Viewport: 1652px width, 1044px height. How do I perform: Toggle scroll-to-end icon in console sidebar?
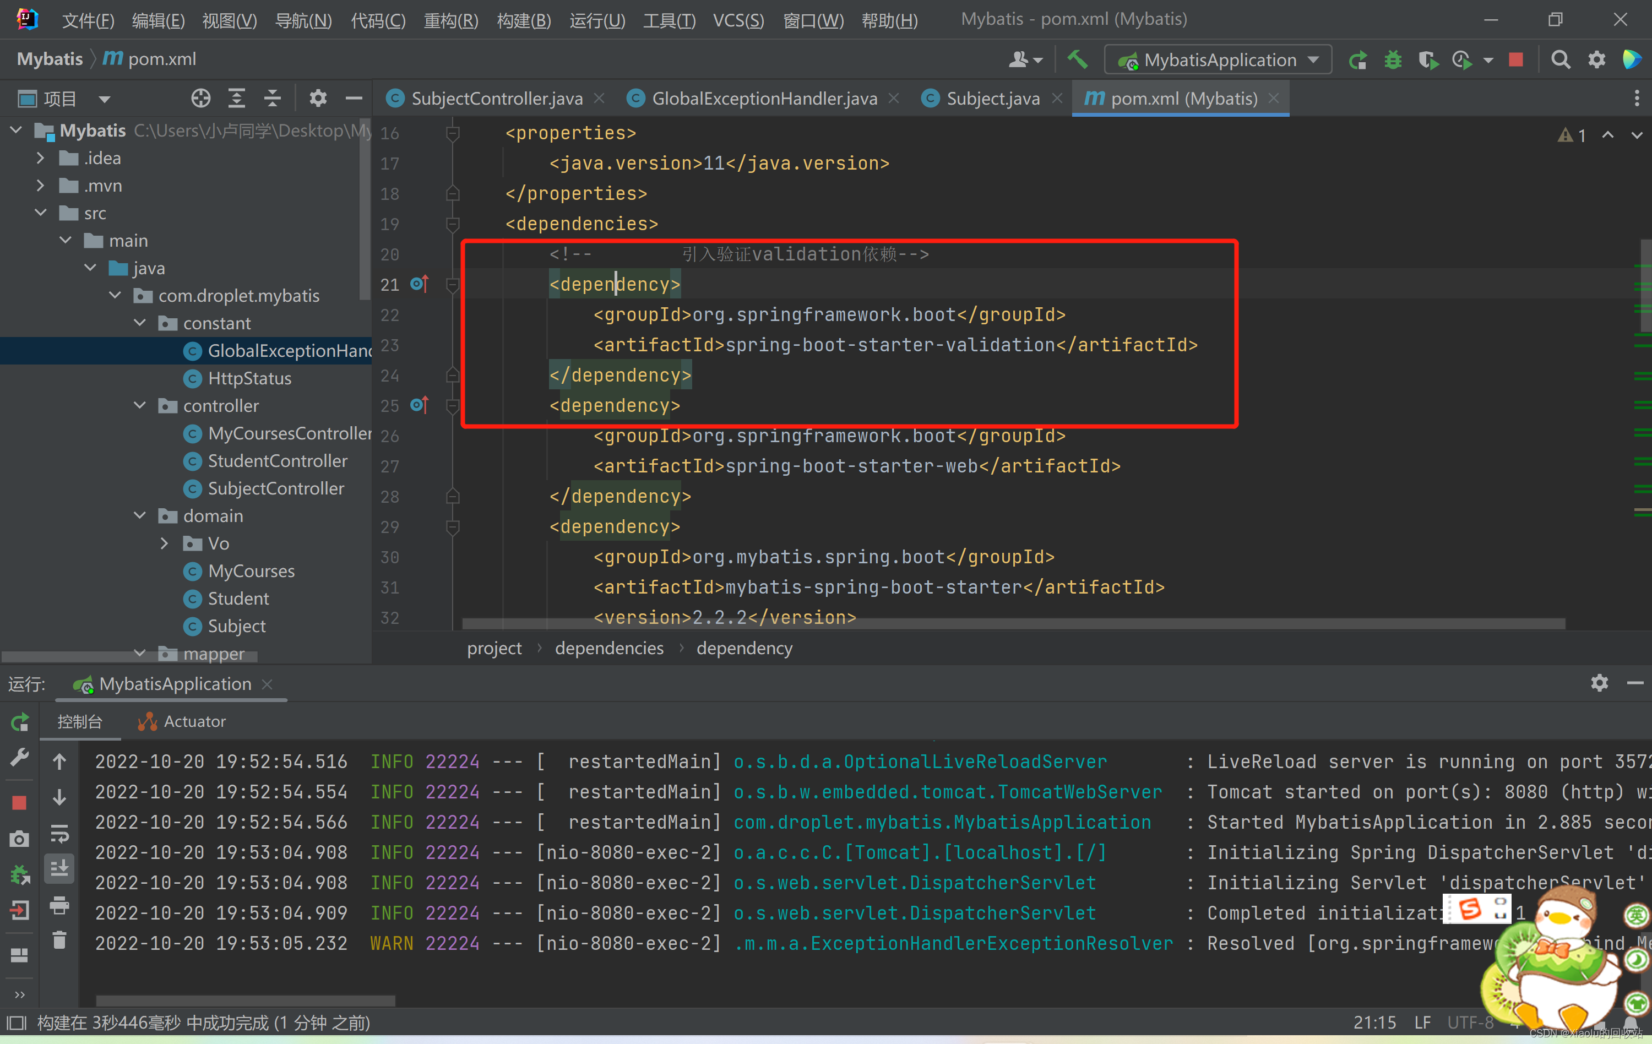pyautogui.click(x=59, y=868)
